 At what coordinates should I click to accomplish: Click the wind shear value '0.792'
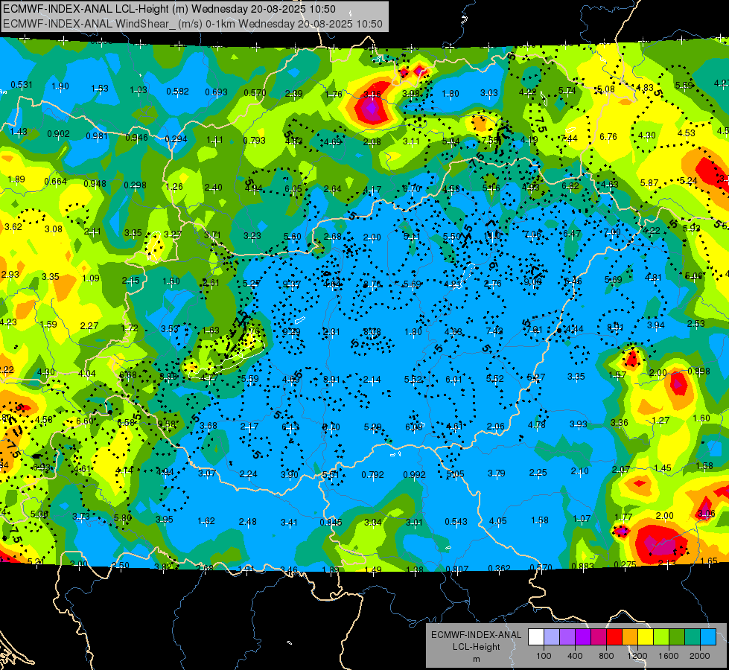(x=373, y=475)
